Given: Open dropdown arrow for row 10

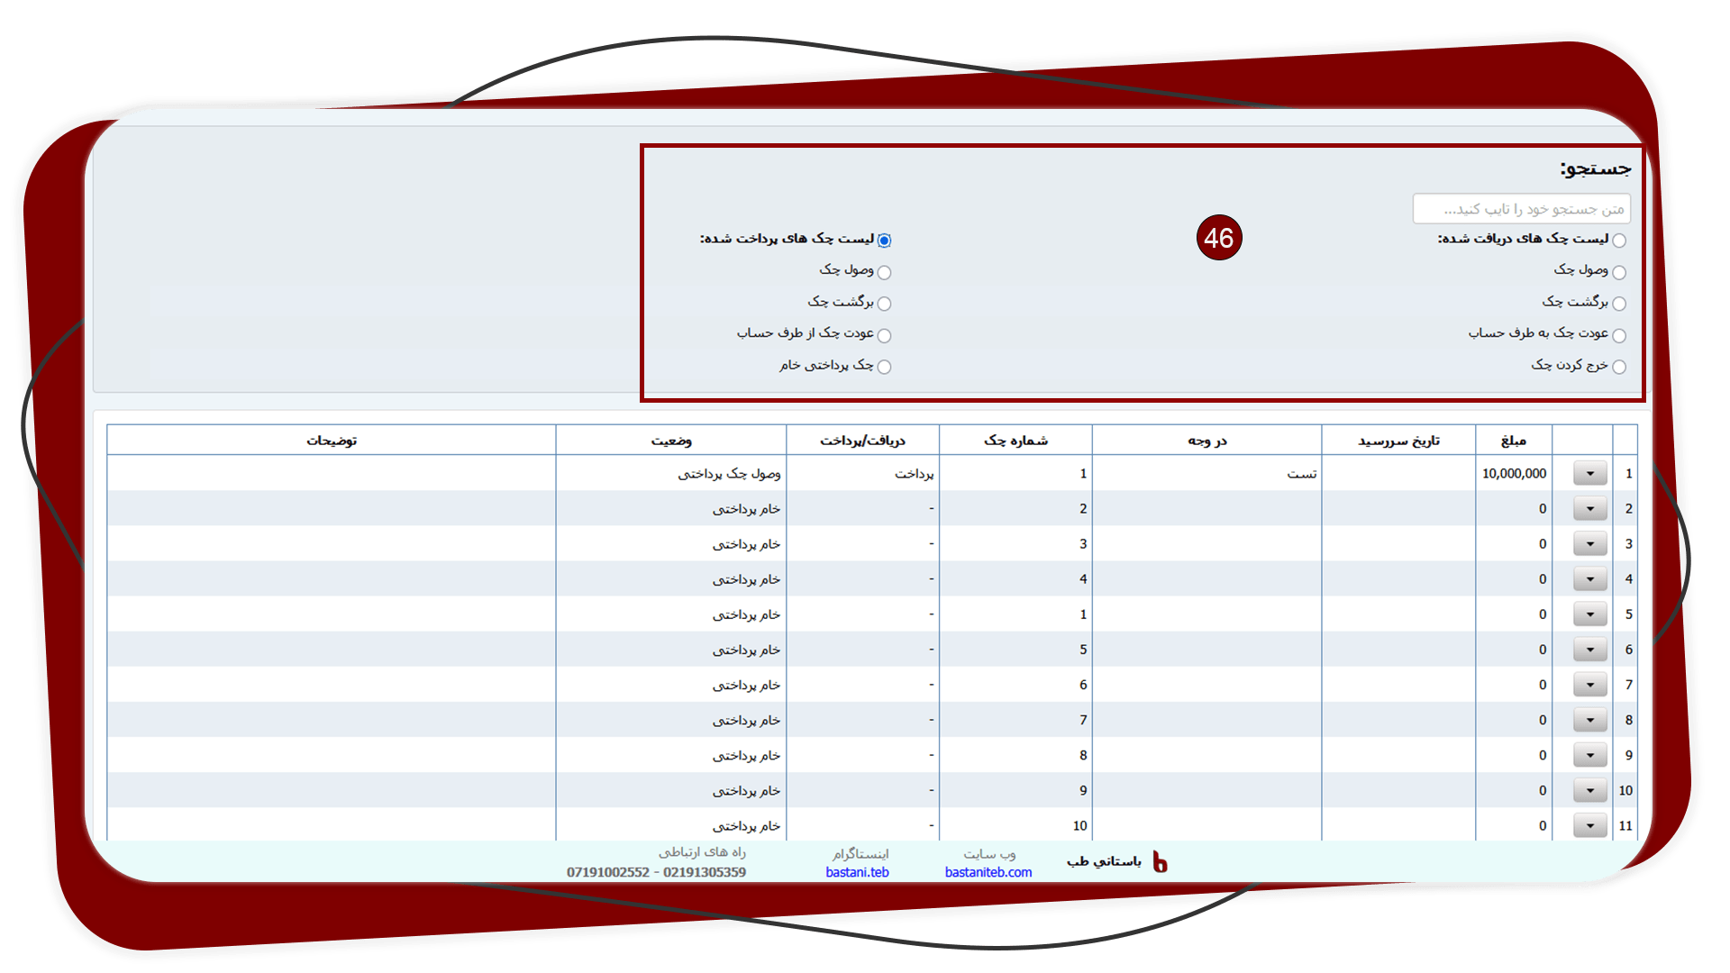Looking at the screenshot, I should click(x=1590, y=790).
